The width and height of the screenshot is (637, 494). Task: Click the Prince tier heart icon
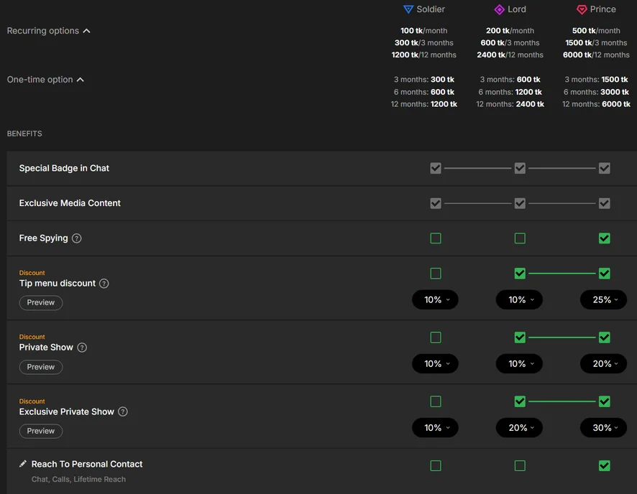[582, 9]
